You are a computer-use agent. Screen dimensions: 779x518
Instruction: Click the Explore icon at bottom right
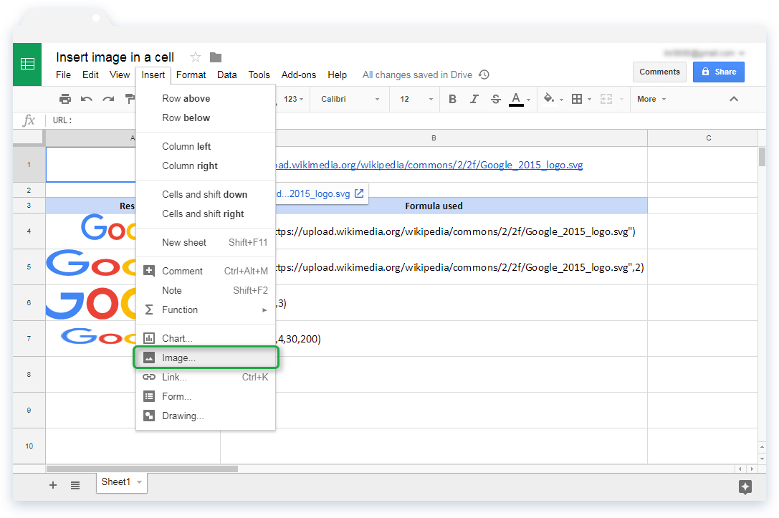[x=745, y=486]
